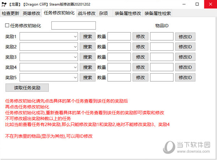Screen dimensions: 217x160
Task: Click 修改 quantity button for 奖励1
Action: (140, 37)
